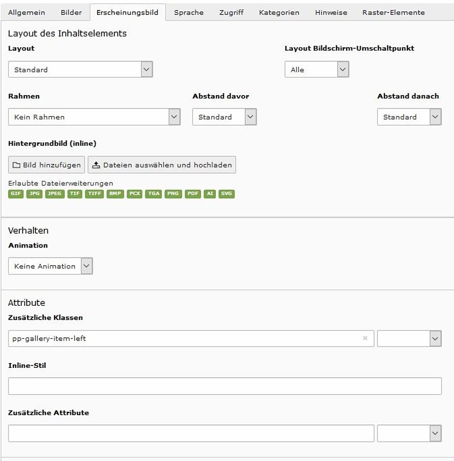Viewport: 454px width, 461px height.
Task: Click the upload icon on Dateien auswählen
Action: tap(96, 165)
